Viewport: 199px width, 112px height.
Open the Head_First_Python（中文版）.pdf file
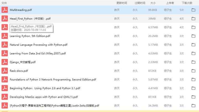(x=30, y=18)
